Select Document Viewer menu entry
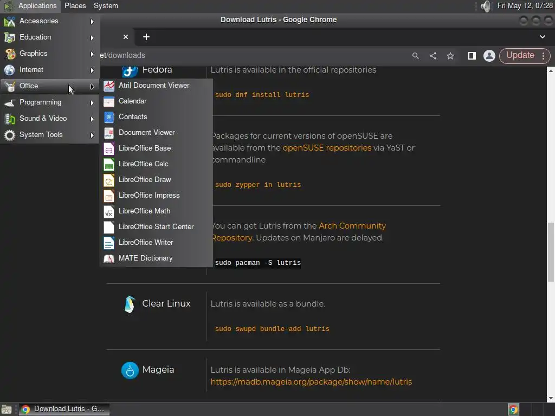Image resolution: width=555 pixels, height=416 pixels. (x=156, y=132)
